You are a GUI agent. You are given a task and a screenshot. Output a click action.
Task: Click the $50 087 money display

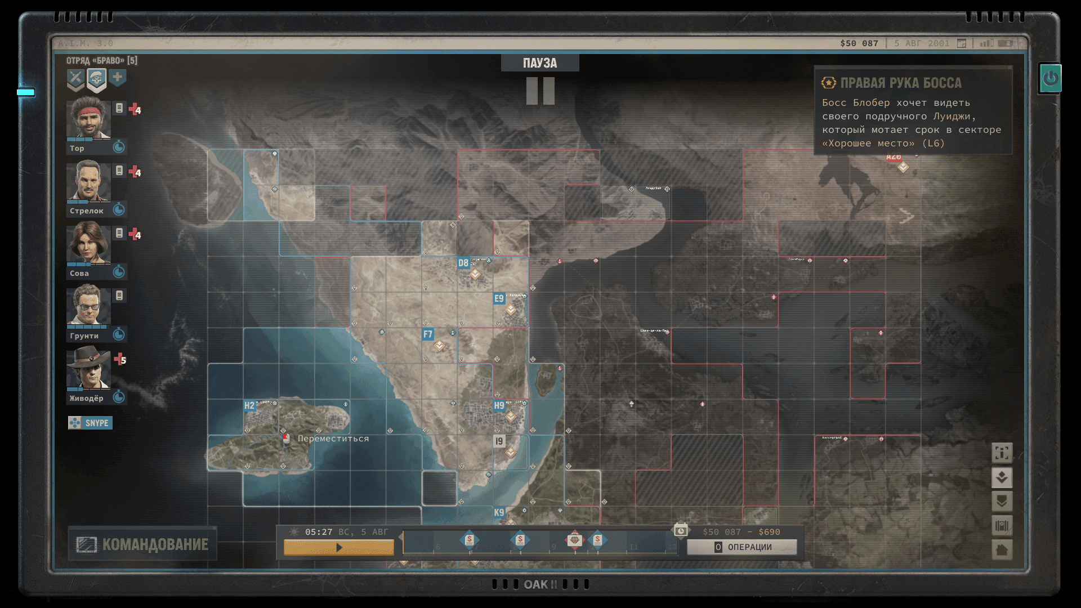859,43
